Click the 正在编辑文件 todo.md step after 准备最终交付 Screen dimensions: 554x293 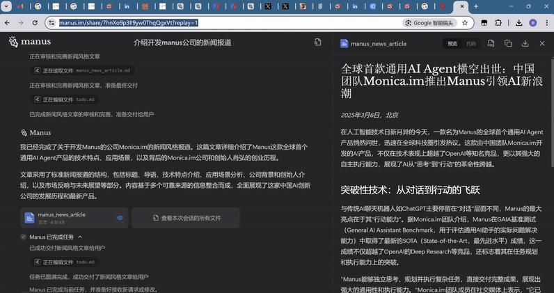click(65, 100)
